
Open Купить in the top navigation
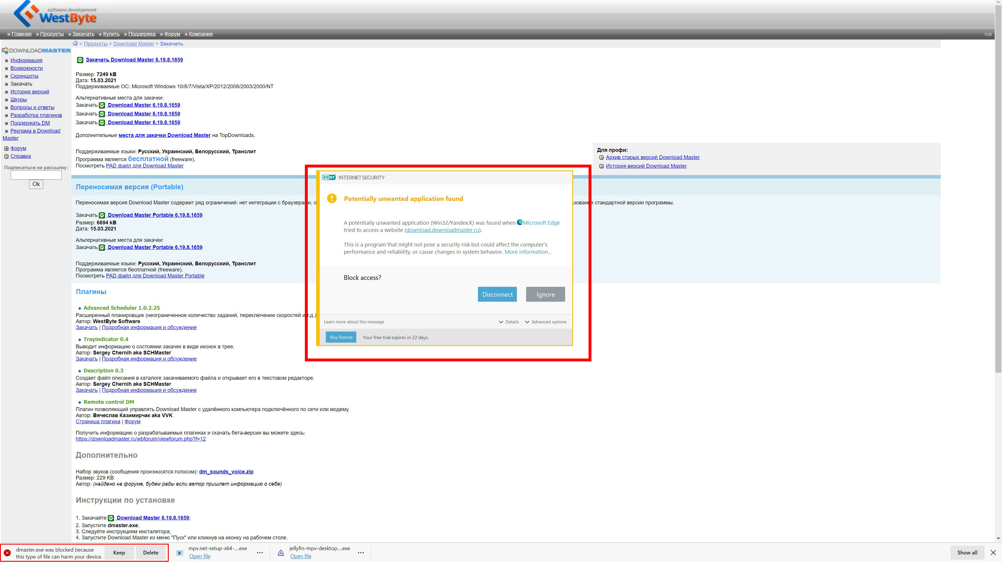tap(111, 34)
